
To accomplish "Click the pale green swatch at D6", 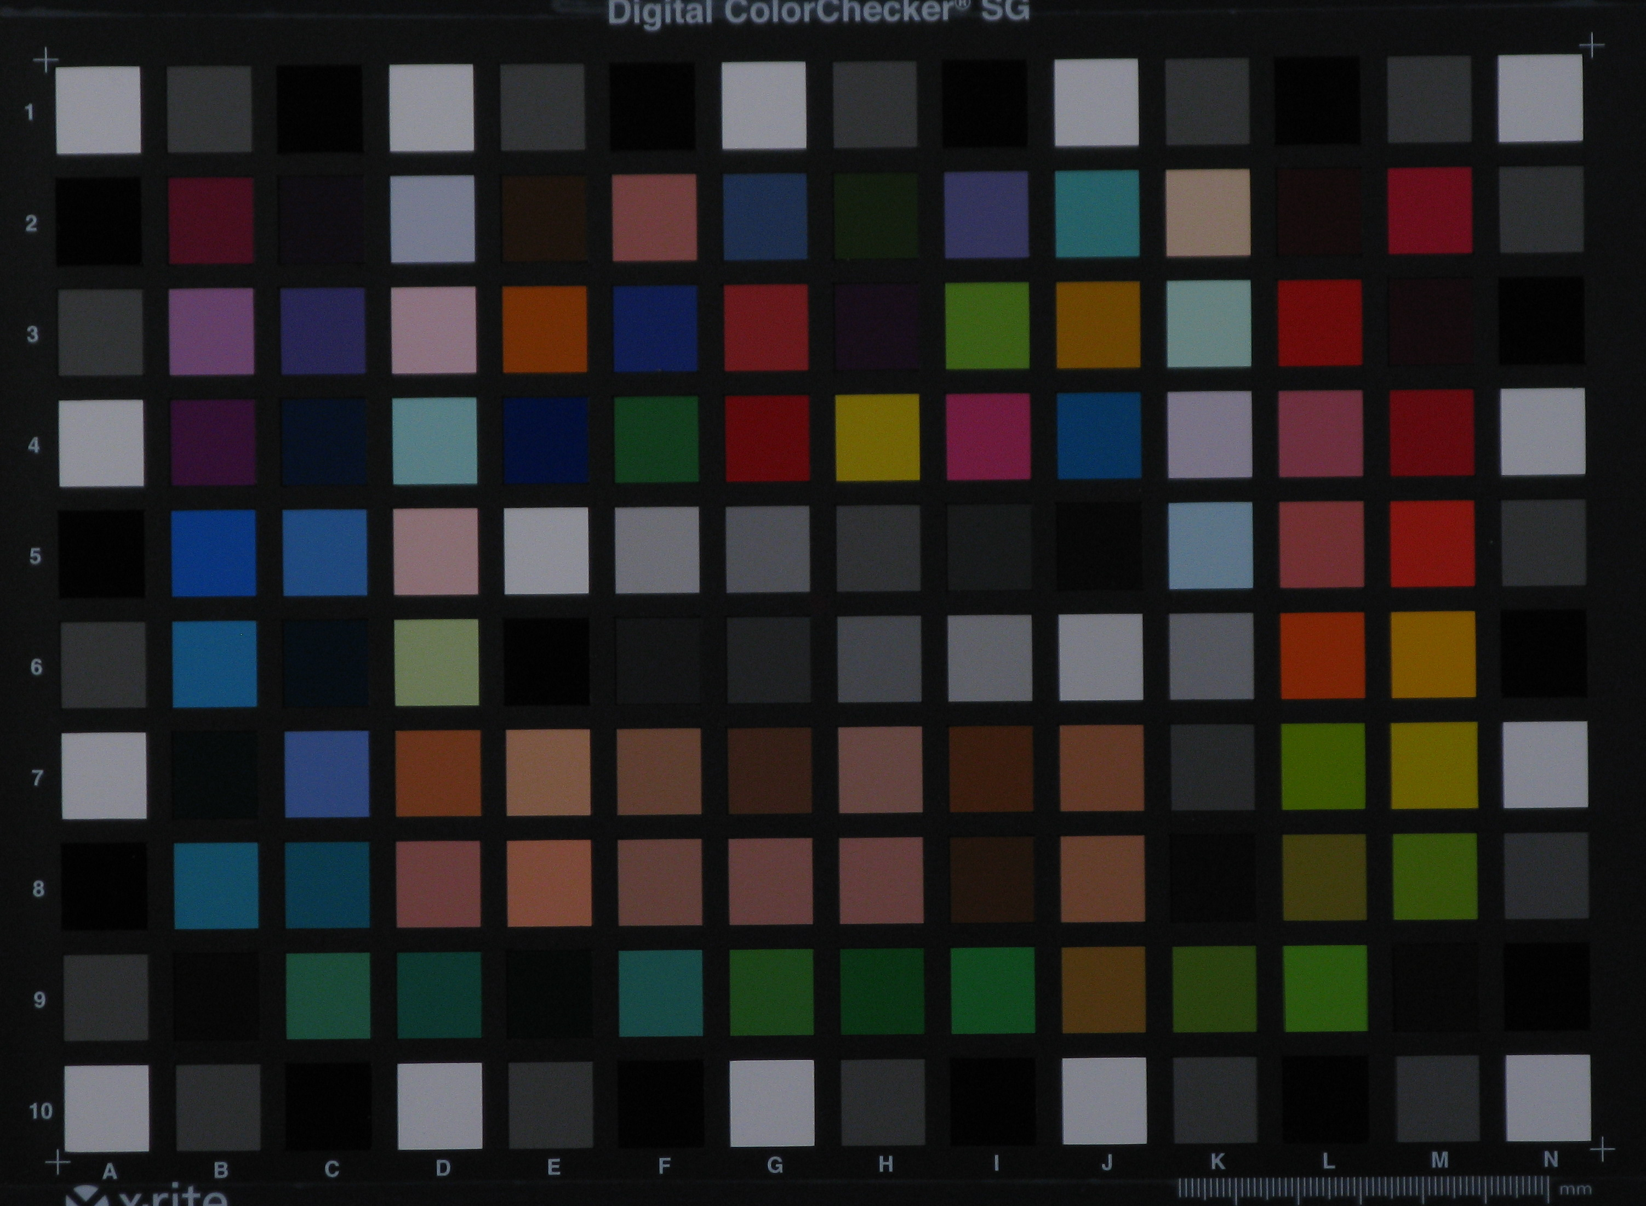I will [436, 663].
